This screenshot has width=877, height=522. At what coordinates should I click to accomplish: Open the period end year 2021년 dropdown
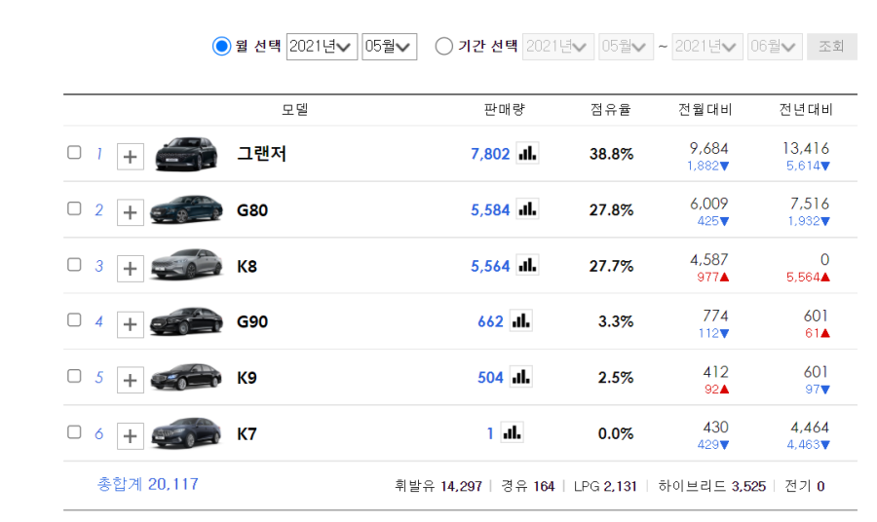[707, 47]
